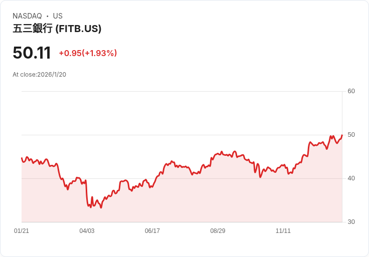This screenshot has width=369, height=257.
Task: Click the 04/03 date on the x-axis
Action: coord(87,230)
